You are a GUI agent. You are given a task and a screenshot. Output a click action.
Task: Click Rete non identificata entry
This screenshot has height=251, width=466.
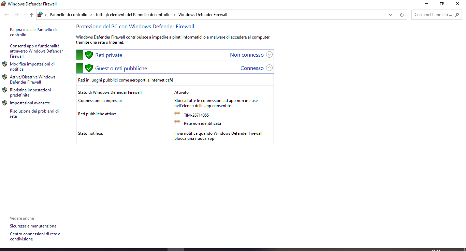202,123
